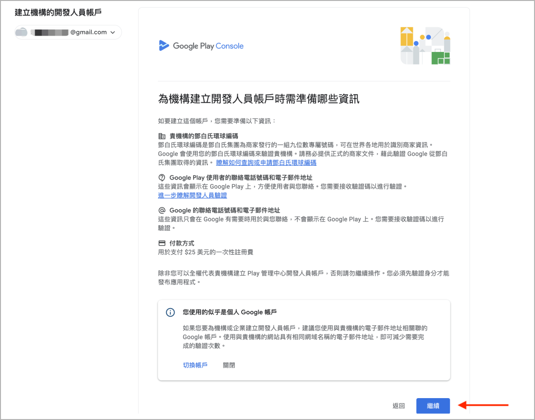Click the @ icon beside Google 的聯絡電話號碼
Image resolution: width=535 pixels, height=420 pixels.
click(162, 210)
